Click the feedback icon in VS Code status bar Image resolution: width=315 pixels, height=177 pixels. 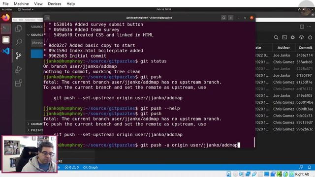[x=301, y=167]
